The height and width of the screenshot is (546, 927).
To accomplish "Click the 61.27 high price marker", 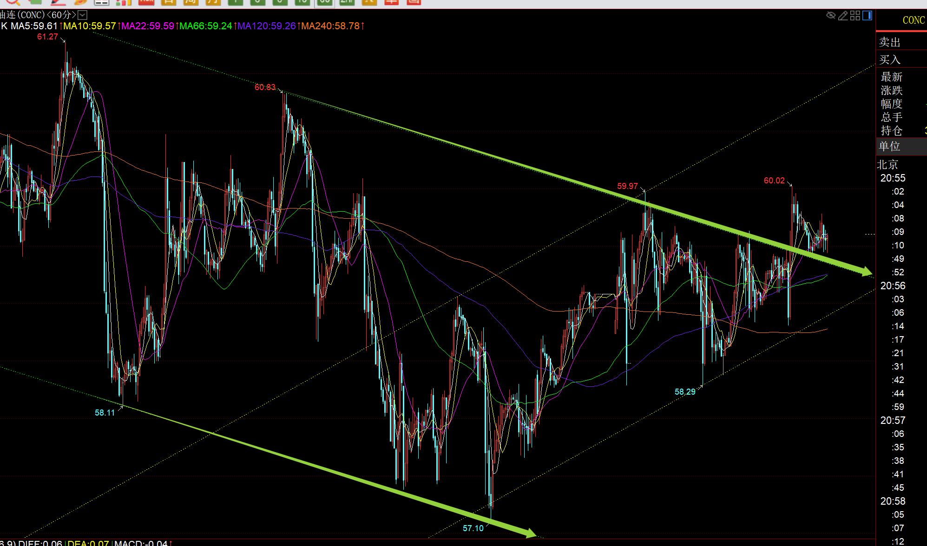I will click(47, 37).
